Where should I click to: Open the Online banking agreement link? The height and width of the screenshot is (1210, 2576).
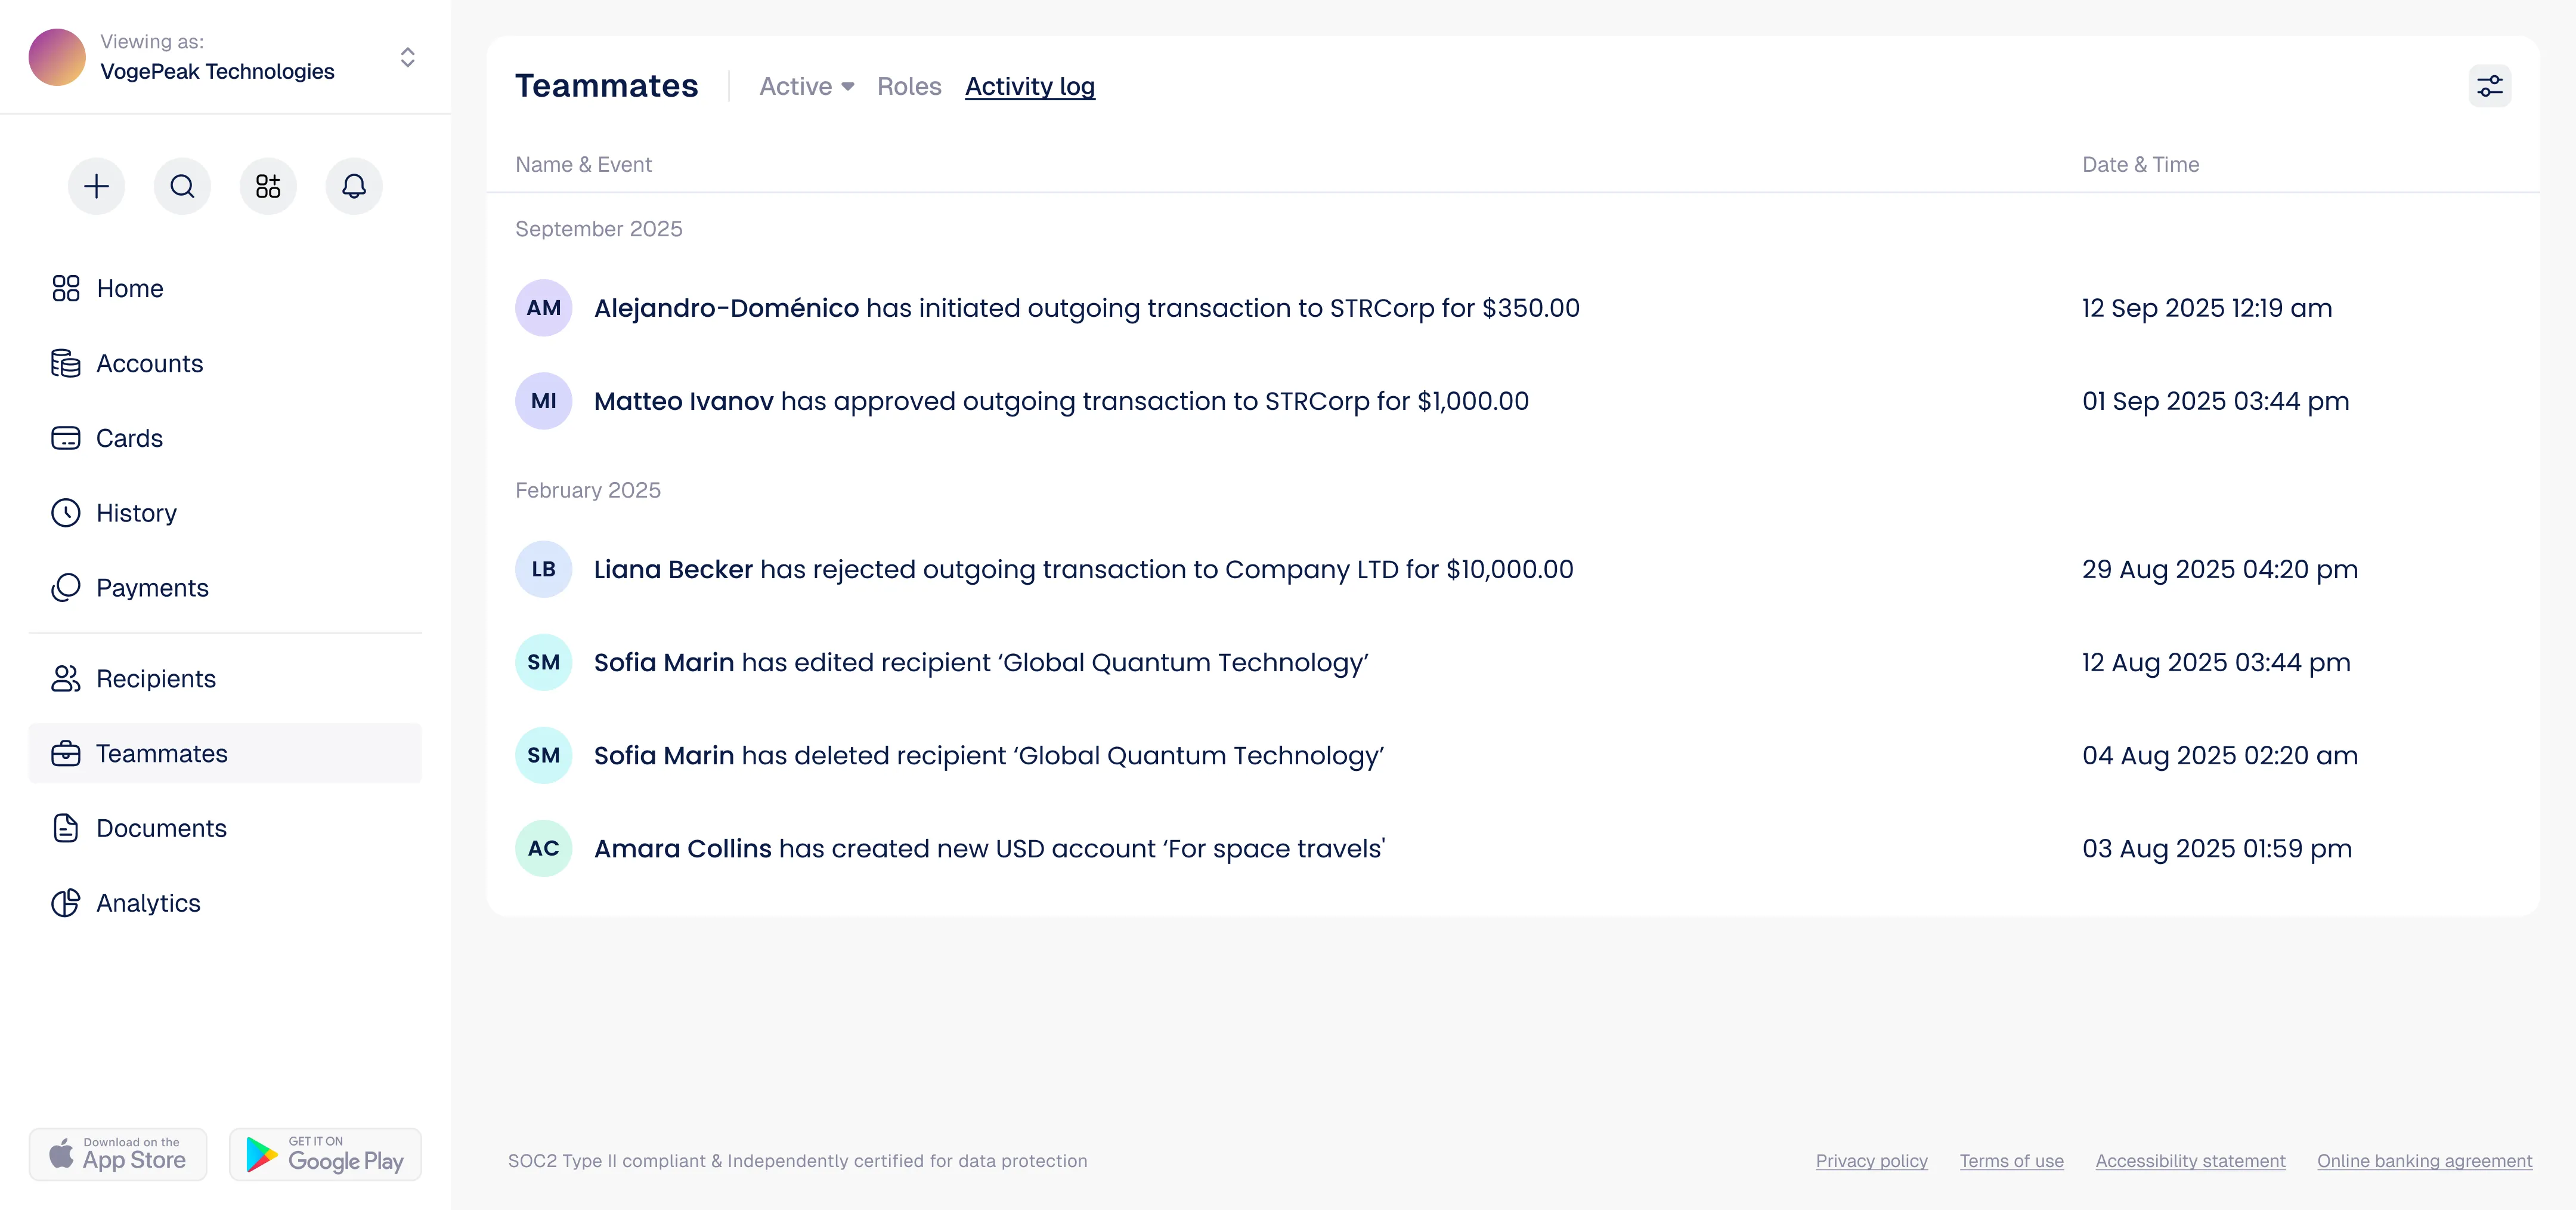click(2424, 1161)
